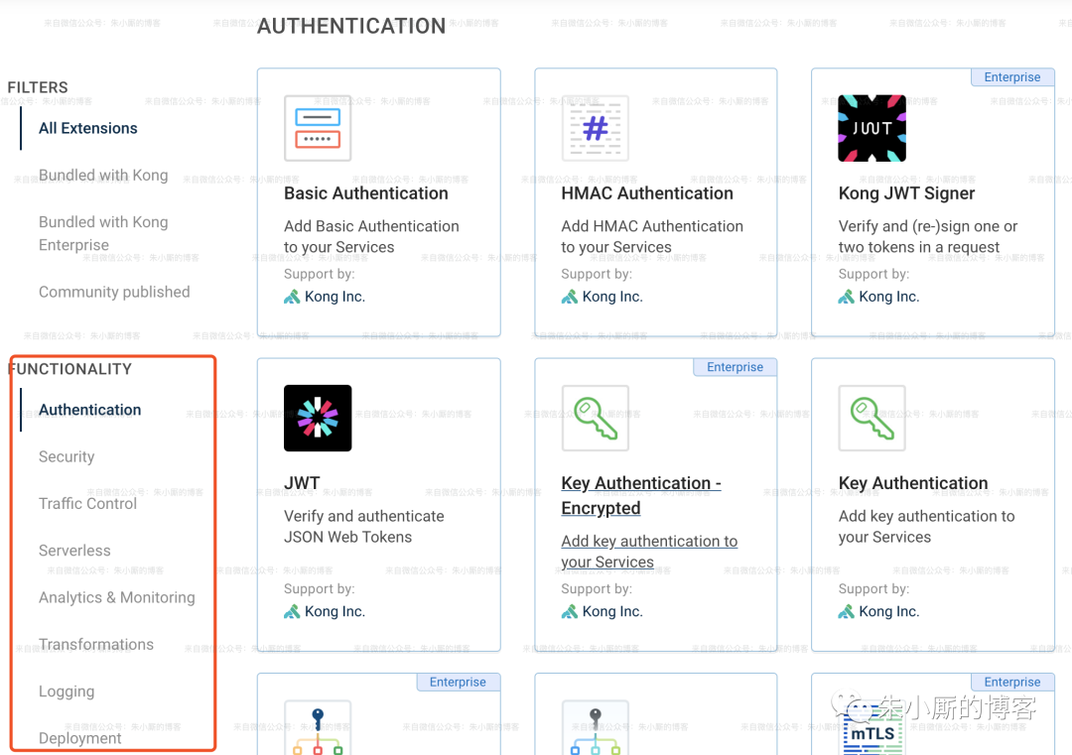Click the FUNCTIONALITY section heading
Screen dimensions: 1072x755
(70, 369)
